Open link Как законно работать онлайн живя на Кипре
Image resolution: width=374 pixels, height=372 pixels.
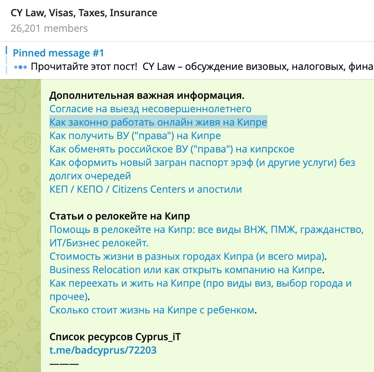158,122
